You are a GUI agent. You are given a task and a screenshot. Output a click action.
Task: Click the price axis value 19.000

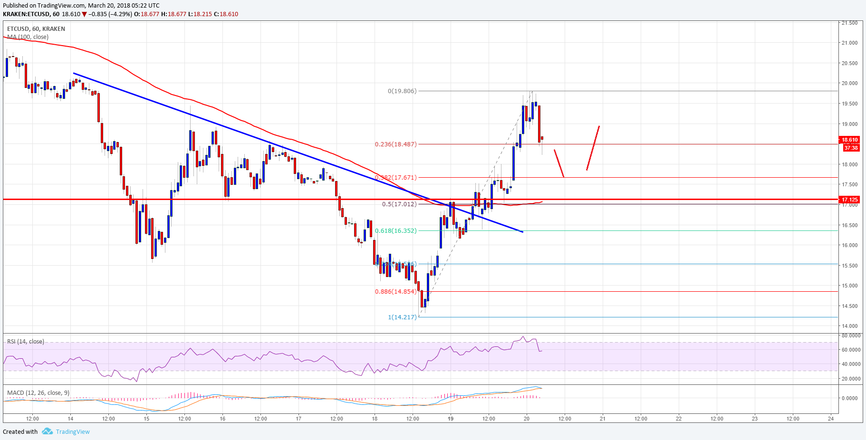pos(849,124)
